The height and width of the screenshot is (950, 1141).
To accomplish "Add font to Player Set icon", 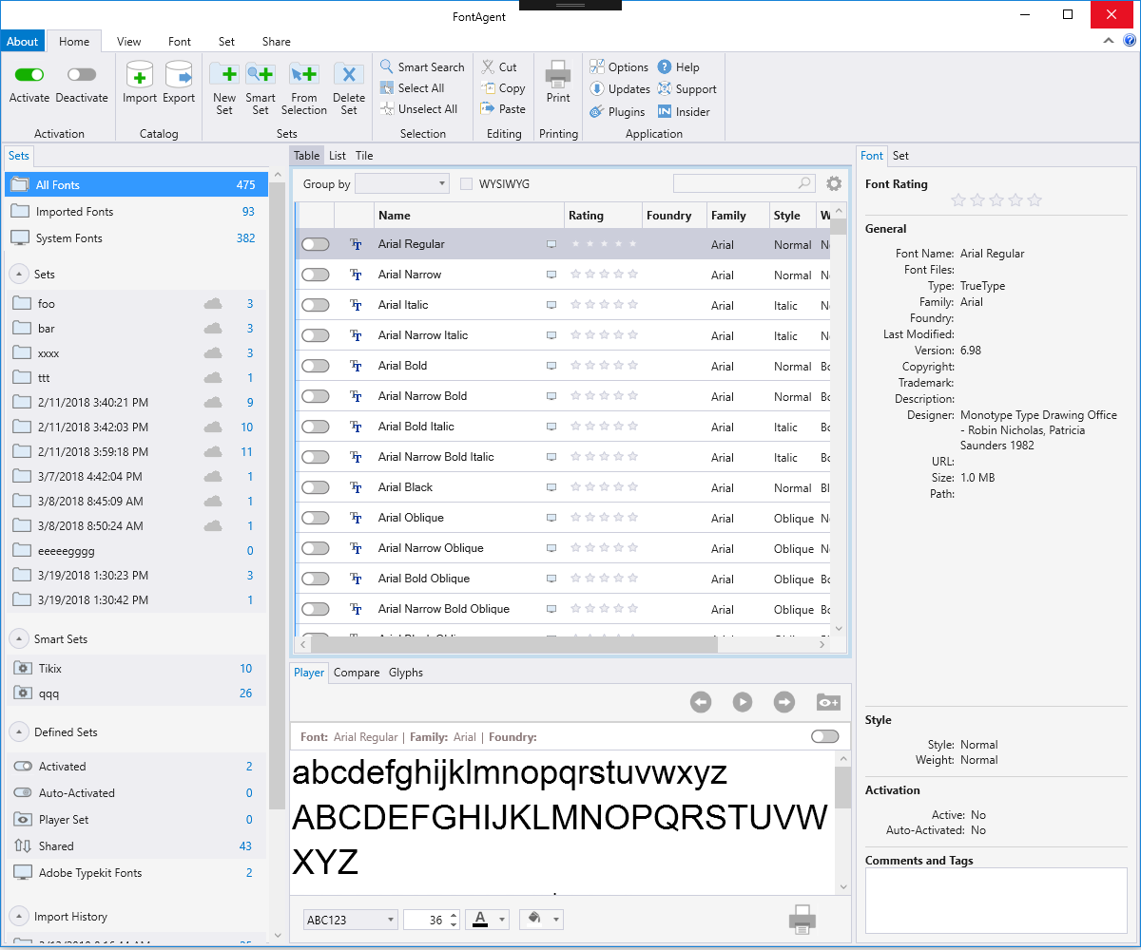I will coord(828,702).
